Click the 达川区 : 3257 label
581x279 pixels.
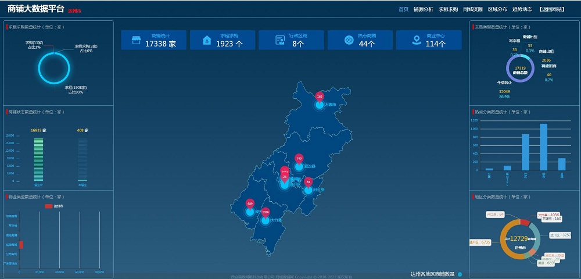tap(560, 235)
